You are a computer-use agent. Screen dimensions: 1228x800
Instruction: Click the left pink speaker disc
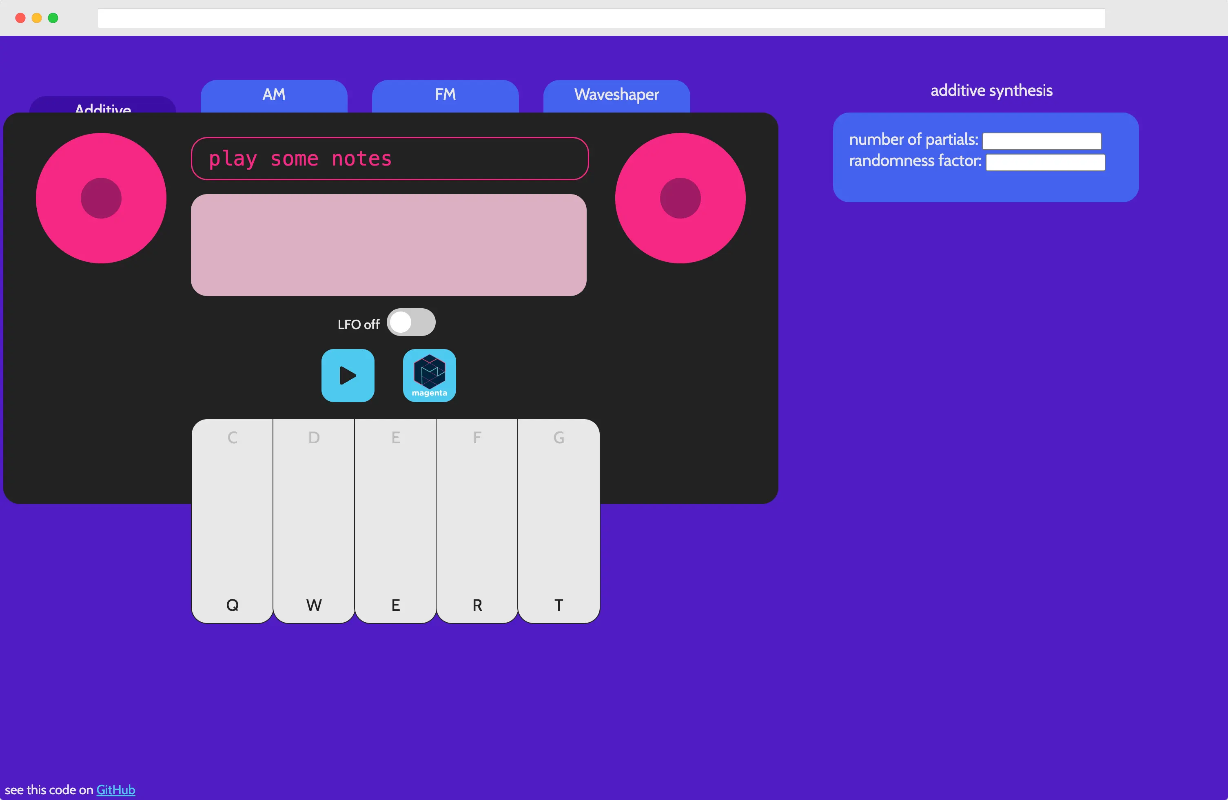[x=101, y=198]
